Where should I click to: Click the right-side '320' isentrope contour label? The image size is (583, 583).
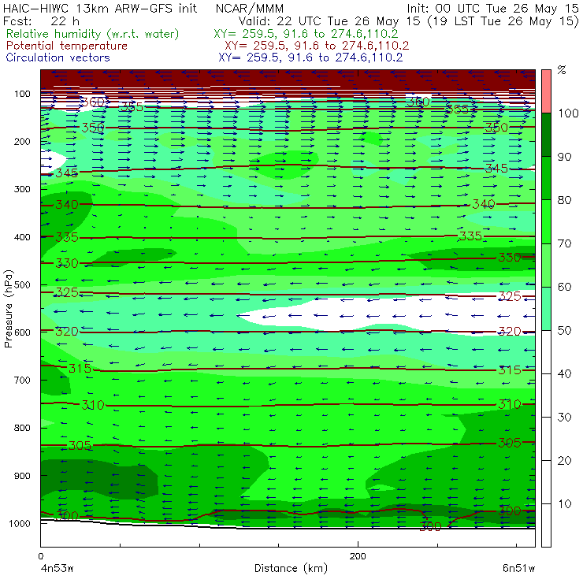510,331
